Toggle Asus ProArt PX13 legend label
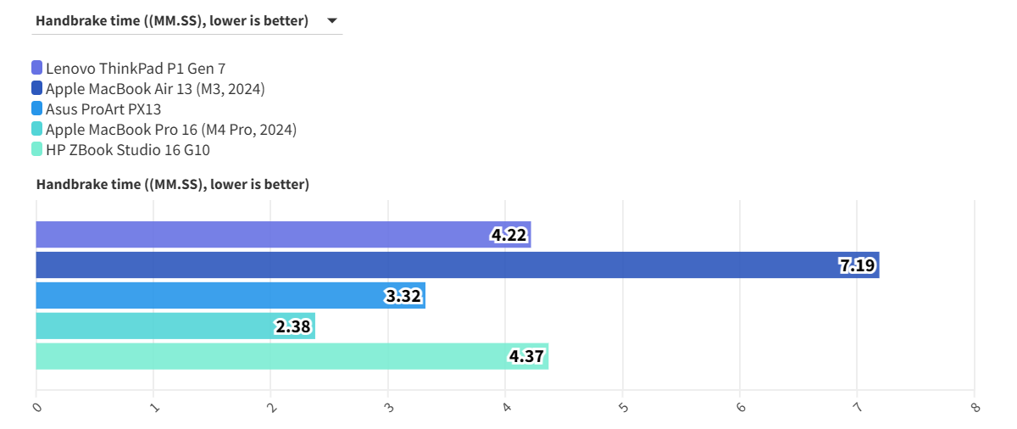The width and height of the screenshot is (1017, 429). 103,109
